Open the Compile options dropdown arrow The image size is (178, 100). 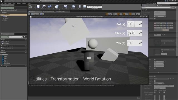click(x=34, y=7)
